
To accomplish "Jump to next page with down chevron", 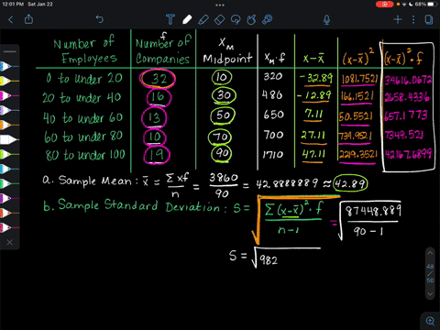I will pos(430,294).
